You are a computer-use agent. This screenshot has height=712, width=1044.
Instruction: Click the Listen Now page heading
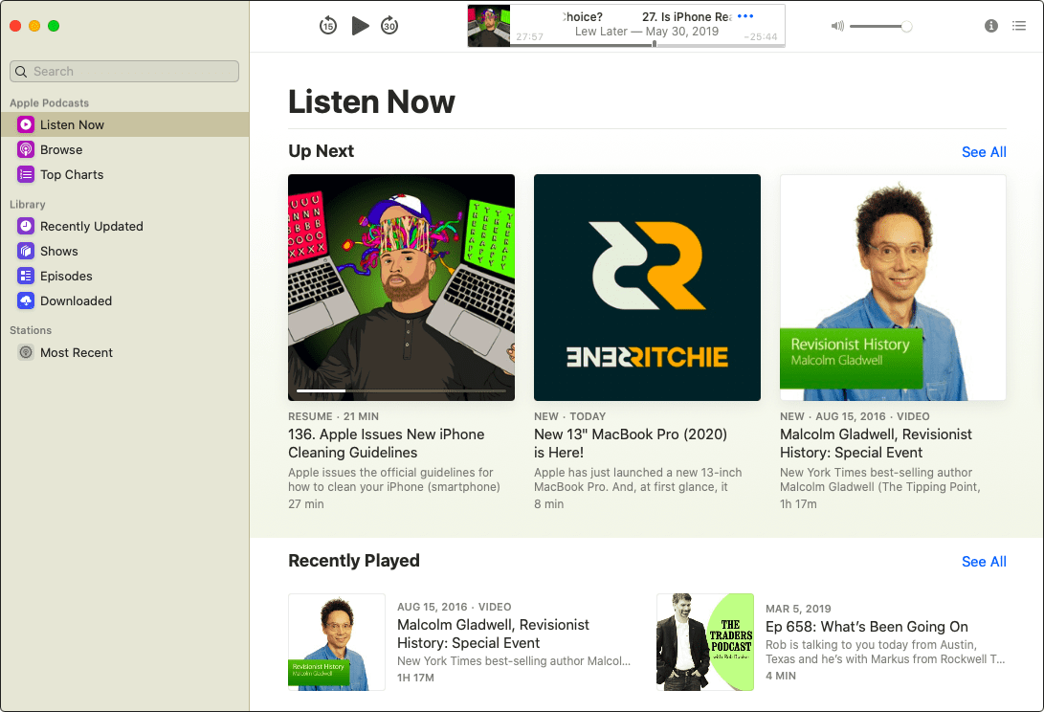371,101
